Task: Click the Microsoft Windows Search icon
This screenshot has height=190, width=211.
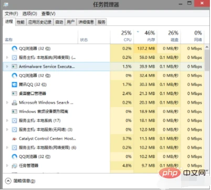Action: tap(14, 102)
